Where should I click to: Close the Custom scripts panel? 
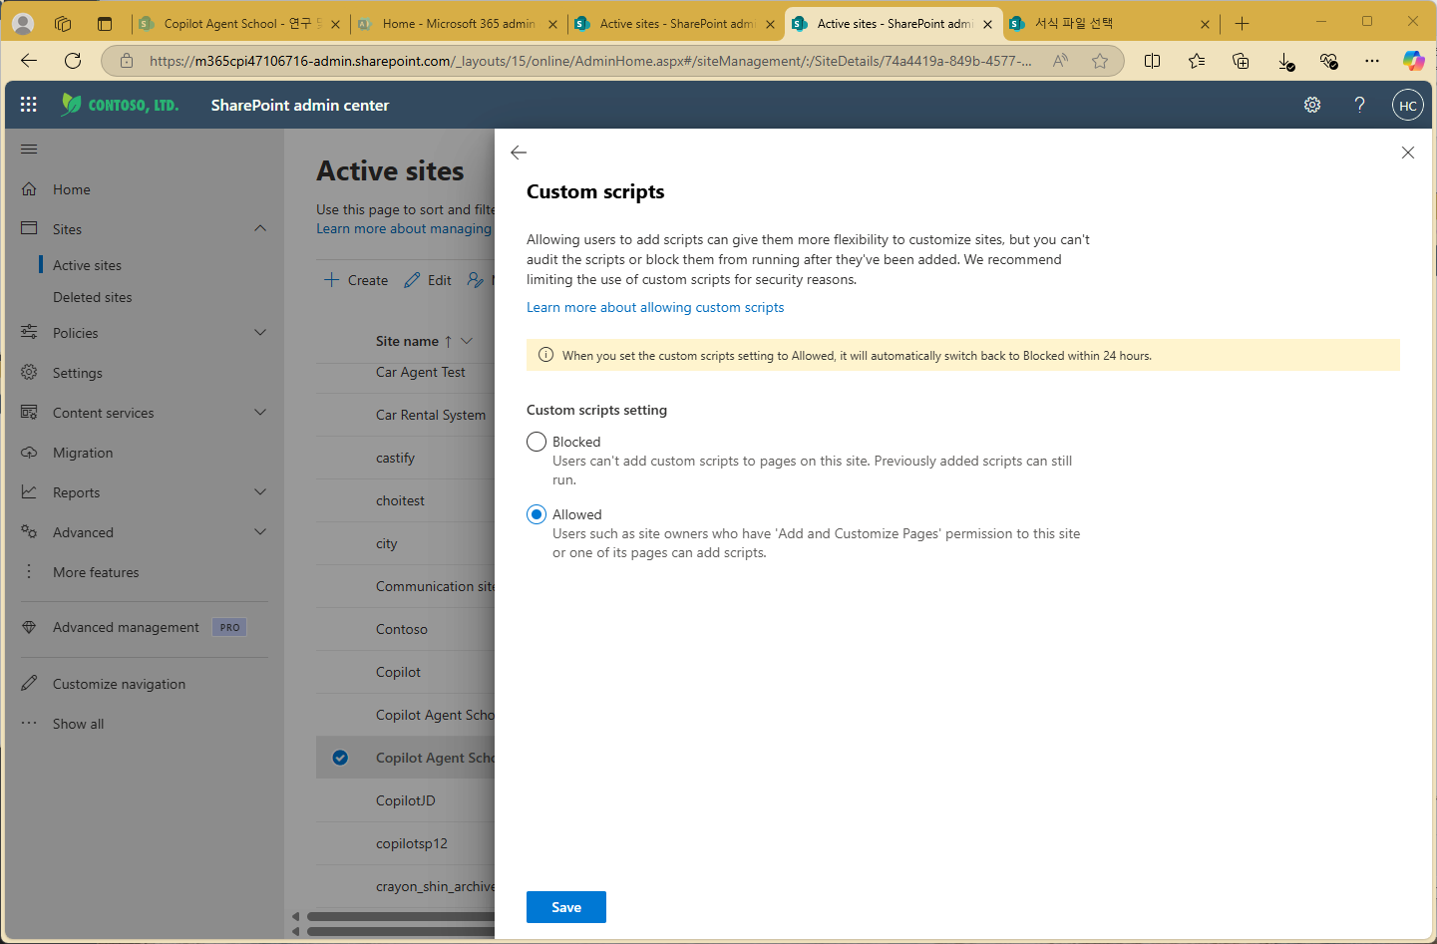click(1408, 153)
